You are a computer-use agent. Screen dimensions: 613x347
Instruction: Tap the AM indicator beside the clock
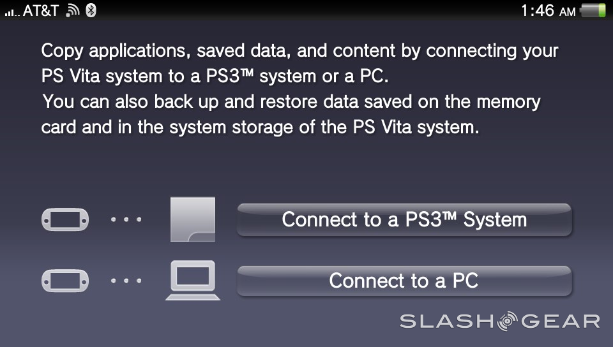pos(567,11)
